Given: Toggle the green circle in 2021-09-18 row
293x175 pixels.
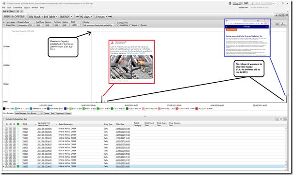Looking at the screenshot, I should (18, 138).
